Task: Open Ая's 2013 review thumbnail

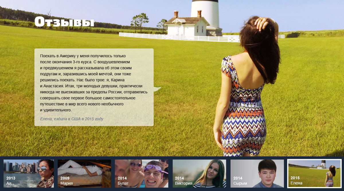Action: (x=28, y=173)
